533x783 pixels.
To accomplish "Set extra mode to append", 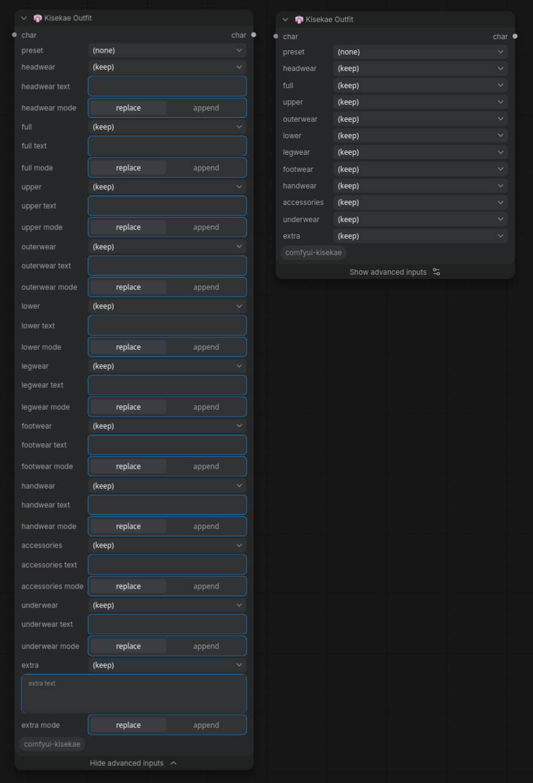I will point(206,725).
